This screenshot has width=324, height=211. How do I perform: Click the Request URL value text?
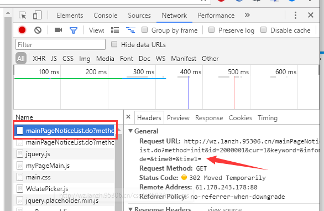(229, 150)
